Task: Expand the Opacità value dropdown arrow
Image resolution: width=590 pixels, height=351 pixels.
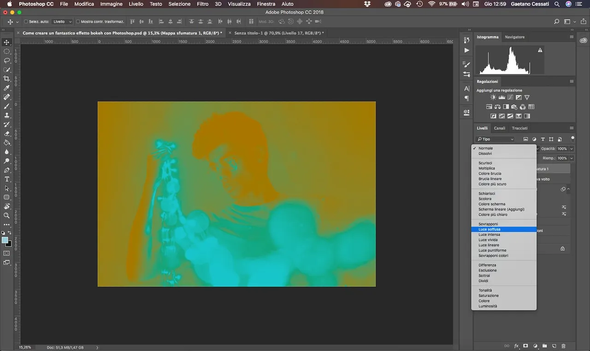Action: pyautogui.click(x=572, y=149)
